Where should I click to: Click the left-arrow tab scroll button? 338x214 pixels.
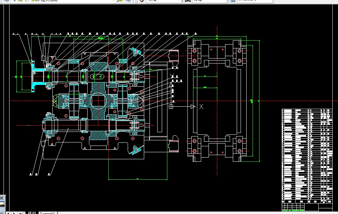tap(8, 213)
